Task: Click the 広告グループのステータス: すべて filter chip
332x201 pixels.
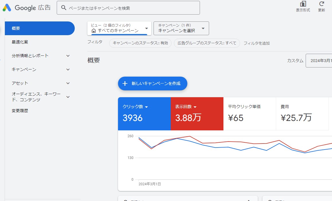Action: tap(207, 43)
